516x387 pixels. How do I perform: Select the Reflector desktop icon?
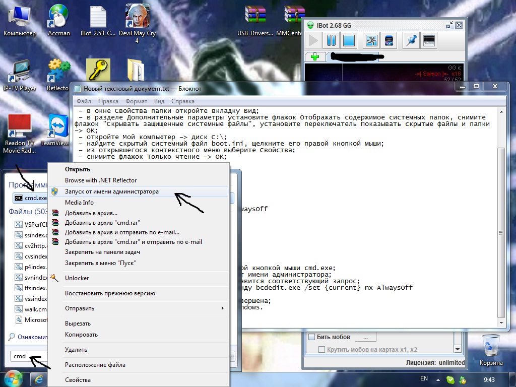[x=58, y=75]
